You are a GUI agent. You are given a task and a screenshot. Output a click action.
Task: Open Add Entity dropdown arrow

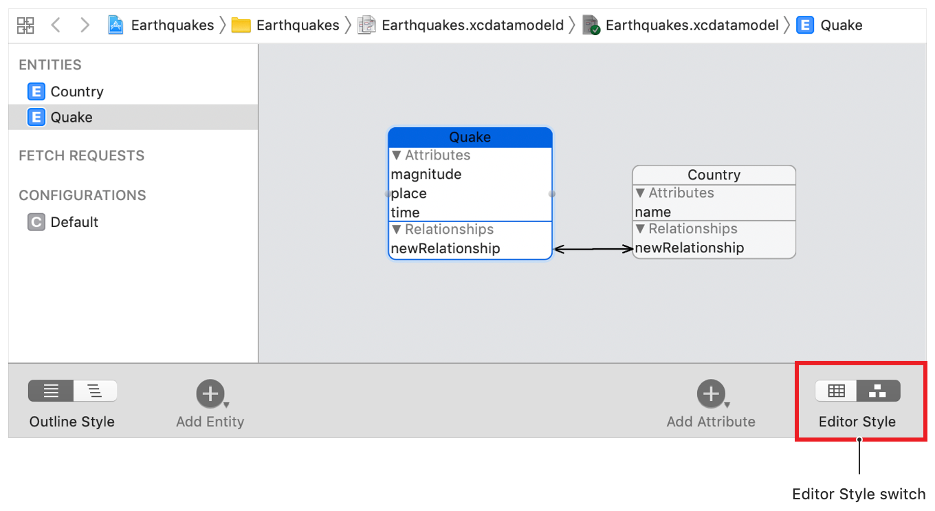tap(226, 405)
